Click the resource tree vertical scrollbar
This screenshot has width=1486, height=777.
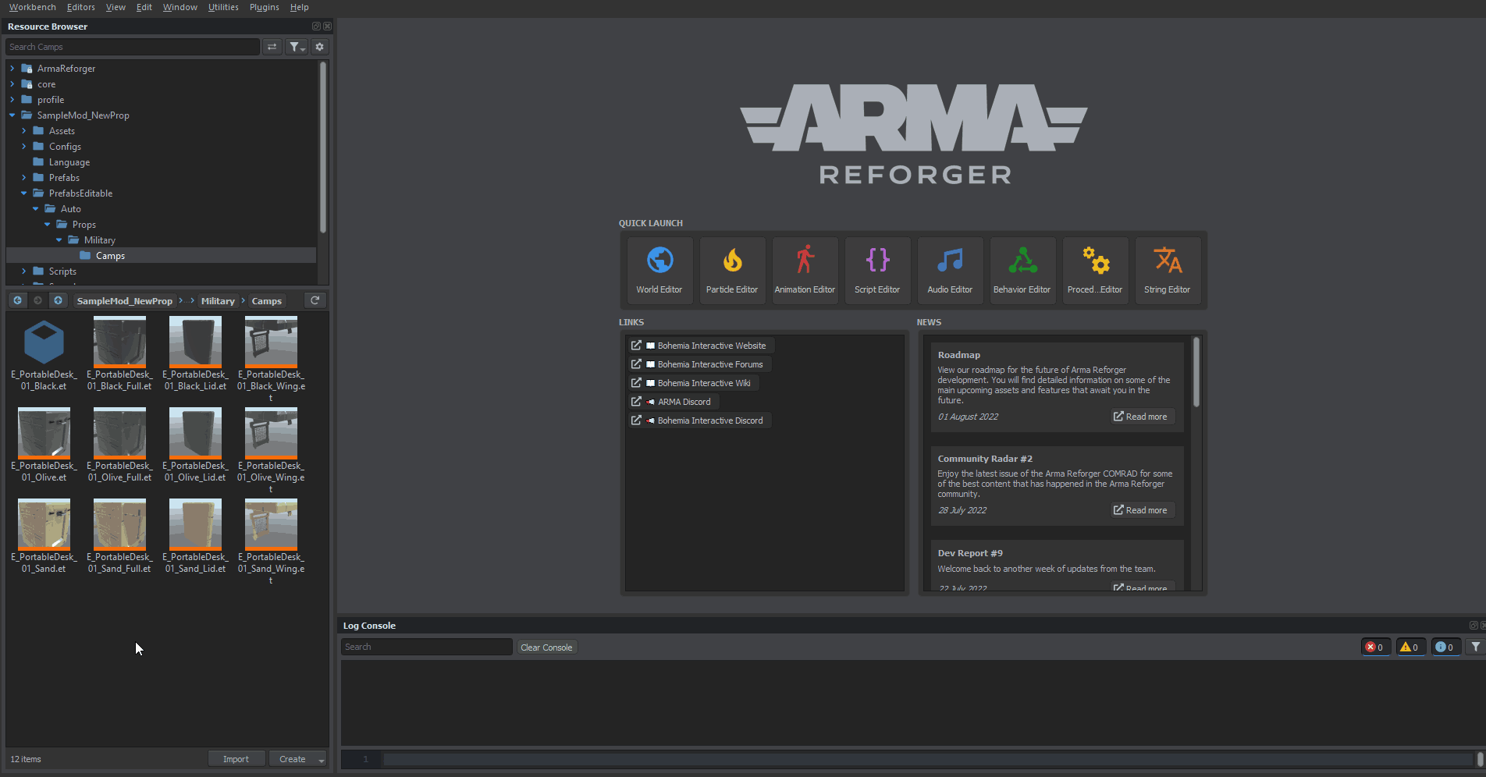point(322,147)
